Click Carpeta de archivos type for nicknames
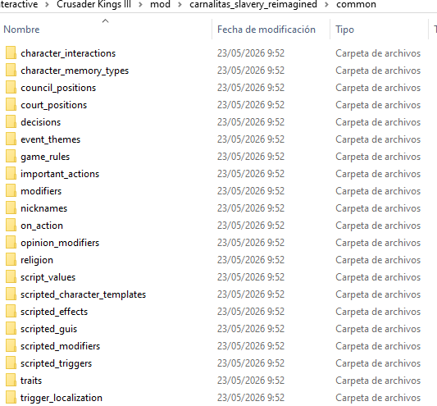437x406 pixels. pos(378,208)
